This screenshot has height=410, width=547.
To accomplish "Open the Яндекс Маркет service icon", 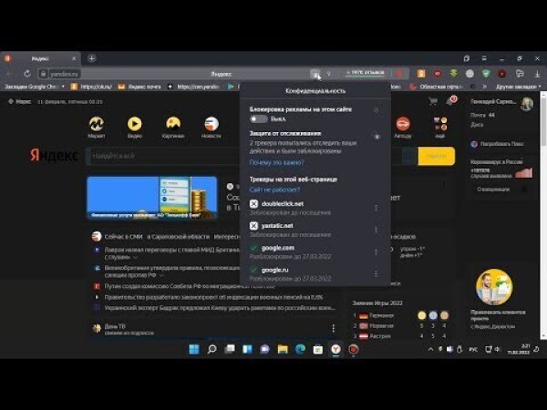I will tap(96, 124).
